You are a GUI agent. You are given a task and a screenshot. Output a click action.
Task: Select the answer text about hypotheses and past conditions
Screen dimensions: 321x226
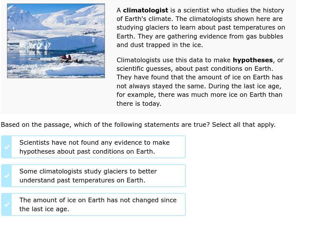coord(94,147)
